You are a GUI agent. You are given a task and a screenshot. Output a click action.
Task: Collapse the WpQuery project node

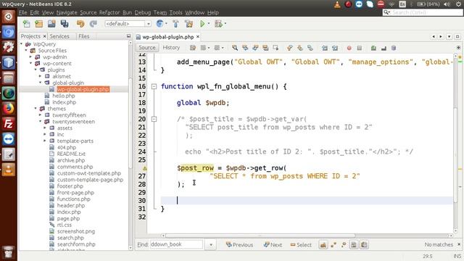point(22,44)
